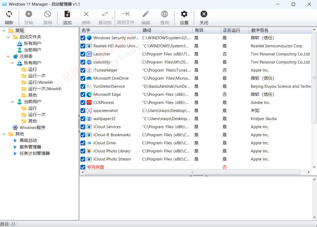Click the horizontal scrollbar thumb
The width and height of the screenshot is (317, 227).
coord(193,172)
